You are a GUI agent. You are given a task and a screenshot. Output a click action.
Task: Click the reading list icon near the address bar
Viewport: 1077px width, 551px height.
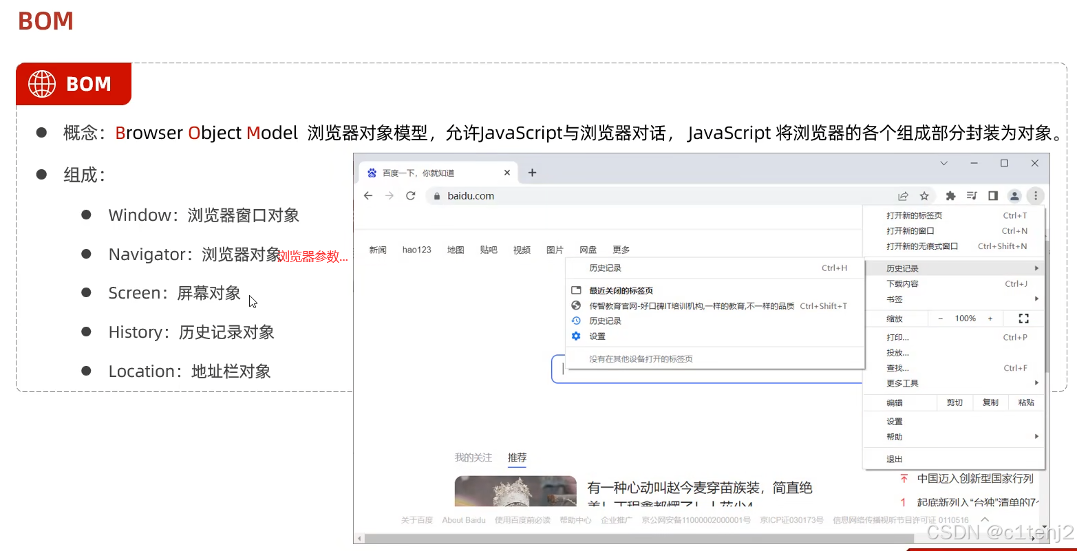(x=972, y=195)
